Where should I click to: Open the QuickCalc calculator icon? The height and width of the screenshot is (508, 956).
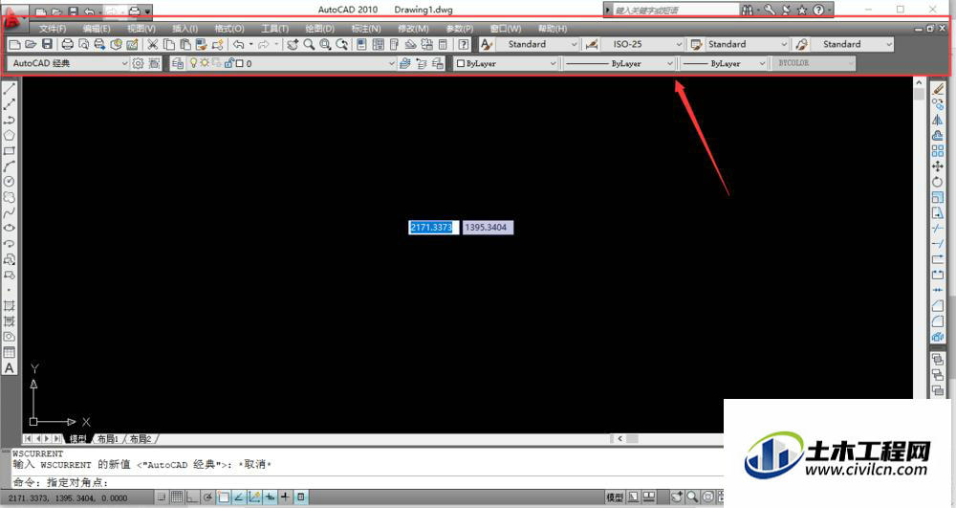[444, 45]
